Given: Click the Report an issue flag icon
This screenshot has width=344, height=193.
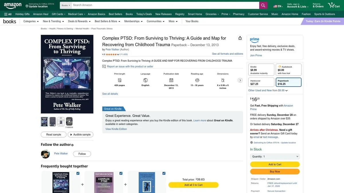Looking at the screenshot, I should click(x=104, y=66).
